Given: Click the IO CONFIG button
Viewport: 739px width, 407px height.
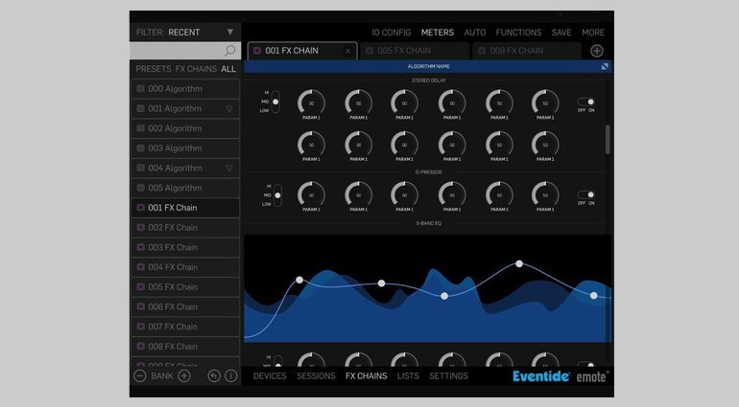Looking at the screenshot, I should (391, 33).
